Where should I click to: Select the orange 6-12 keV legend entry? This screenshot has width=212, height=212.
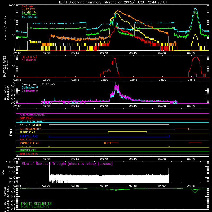(28, 9)
